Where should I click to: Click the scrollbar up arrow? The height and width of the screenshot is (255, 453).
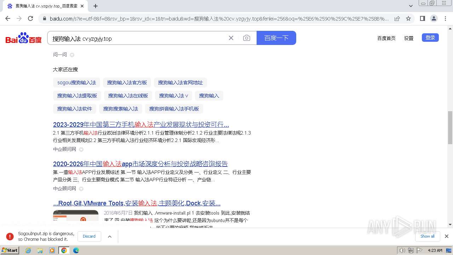coord(450,28)
